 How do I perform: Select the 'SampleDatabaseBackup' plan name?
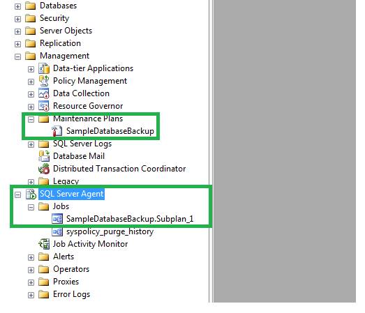click(110, 131)
